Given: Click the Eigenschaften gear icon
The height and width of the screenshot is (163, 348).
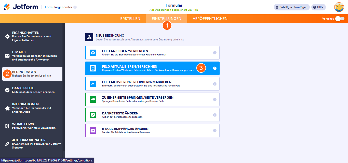Looking at the screenshot, I should [7, 36].
